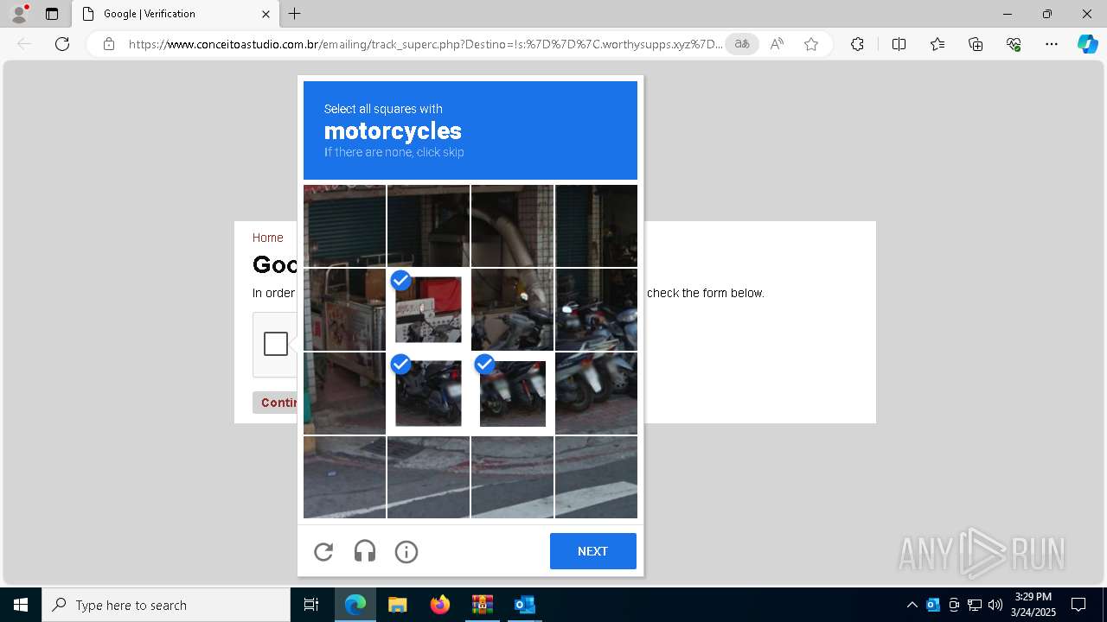Image resolution: width=1107 pixels, height=622 pixels.
Task: Select the top-row tile with the curved pipe
Action: coord(512,225)
